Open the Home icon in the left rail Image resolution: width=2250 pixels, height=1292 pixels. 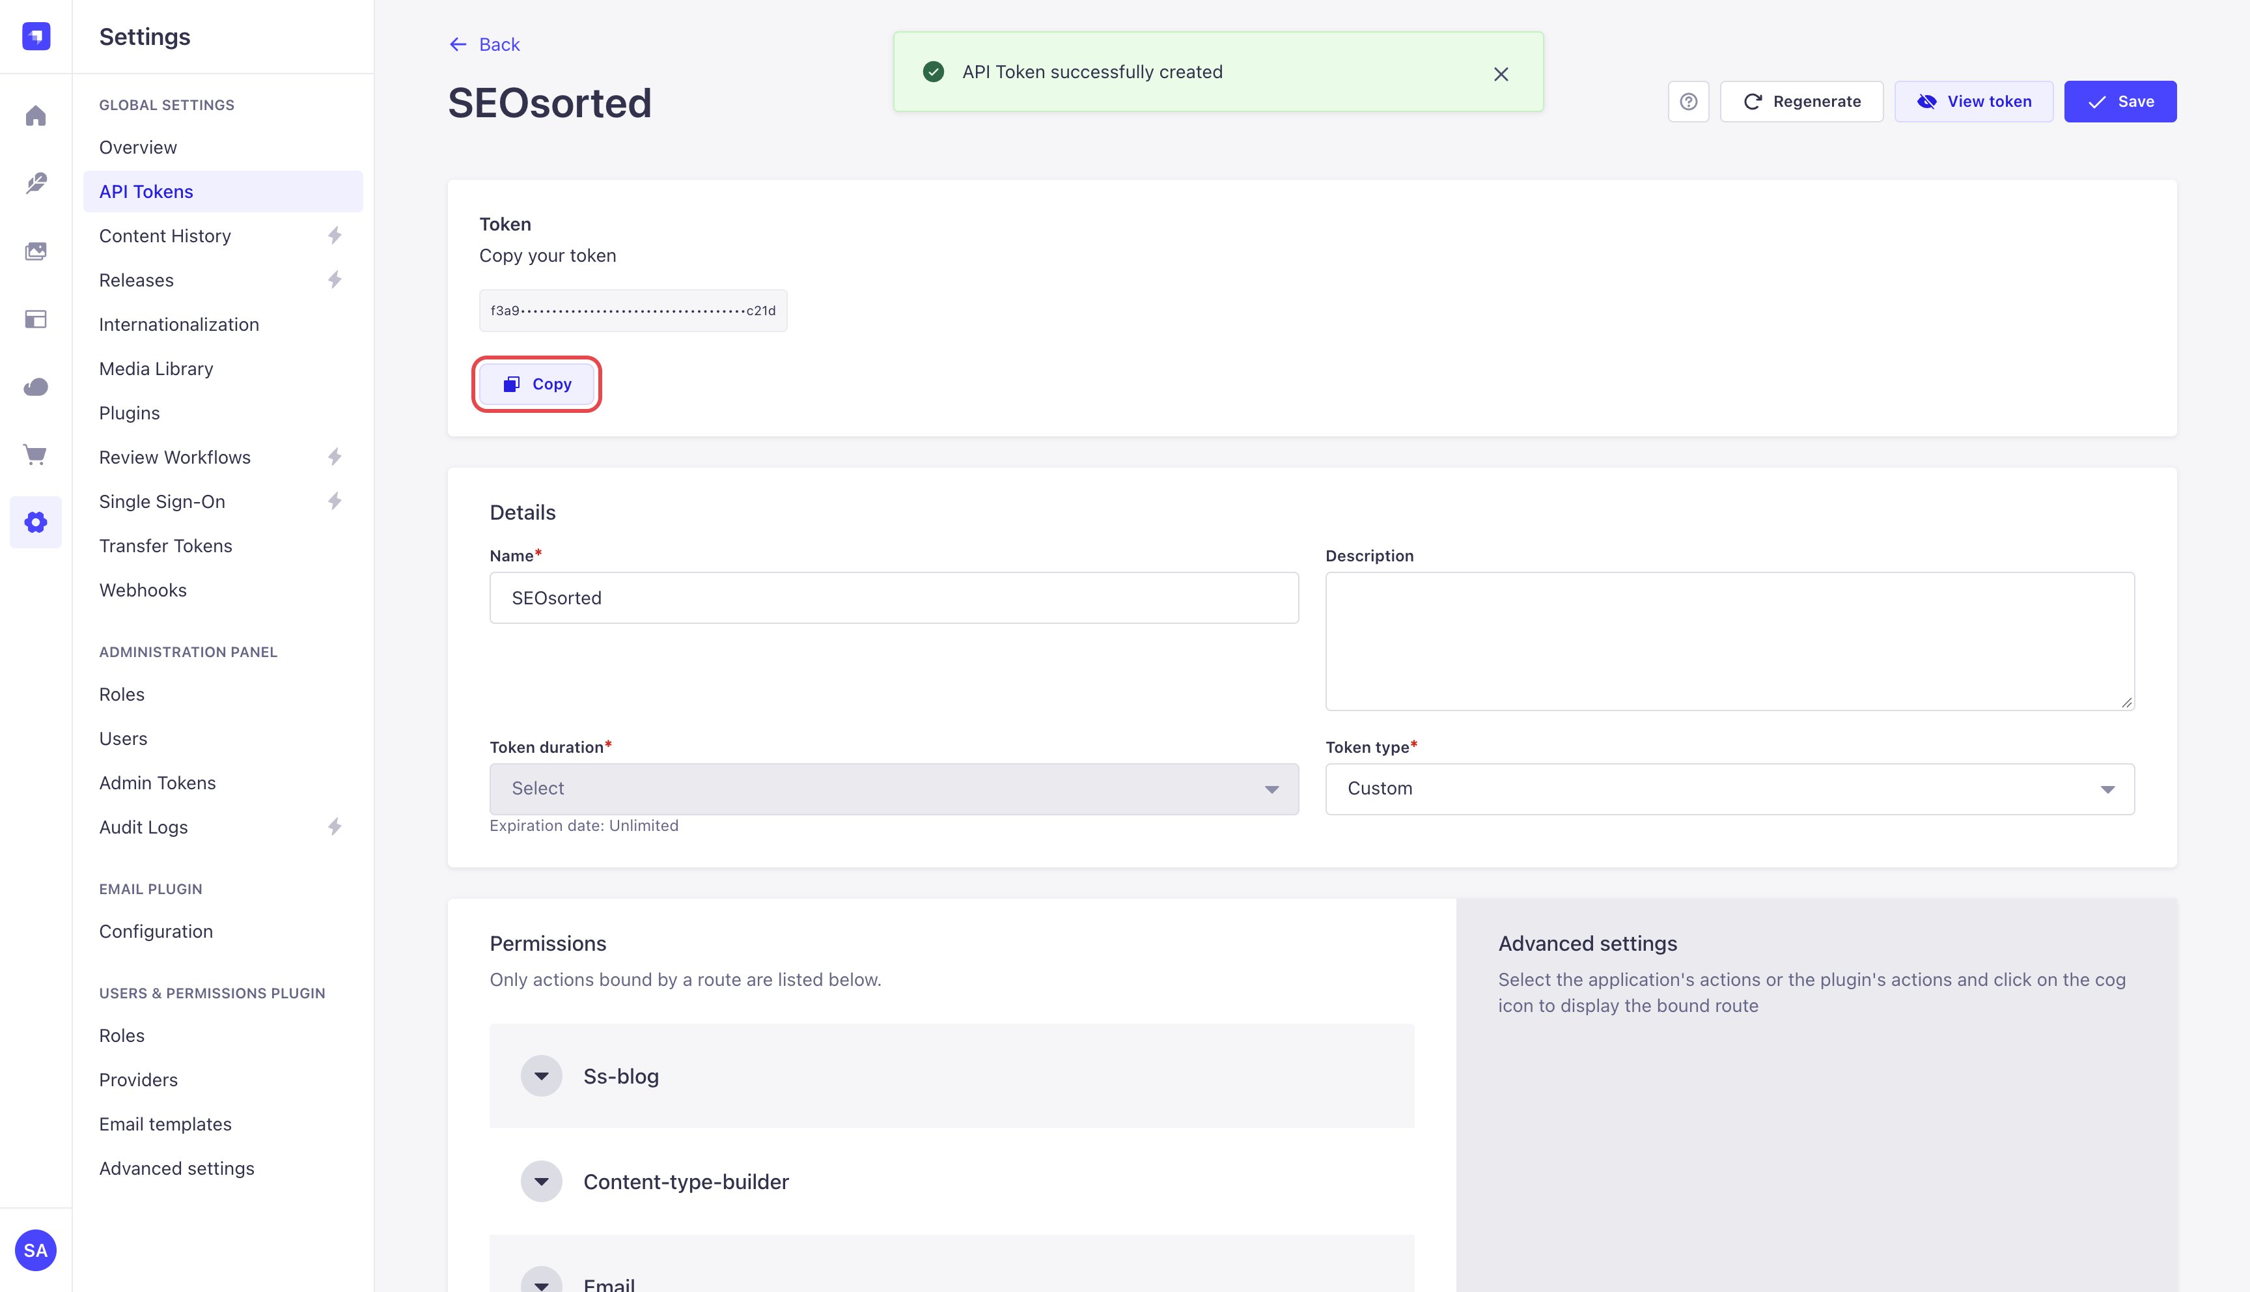[x=35, y=115]
